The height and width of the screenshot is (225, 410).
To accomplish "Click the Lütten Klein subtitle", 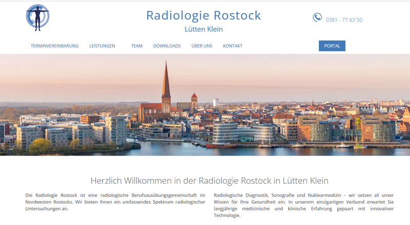I will [203, 29].
